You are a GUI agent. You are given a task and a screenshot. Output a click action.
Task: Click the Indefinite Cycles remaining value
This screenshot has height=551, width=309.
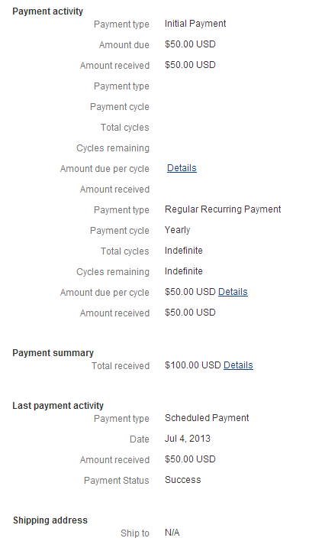pyautogui.click(x=183, y=271)
